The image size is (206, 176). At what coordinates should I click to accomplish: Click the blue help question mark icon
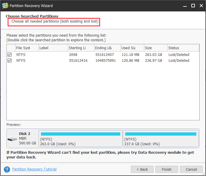(x=7, y=170)
